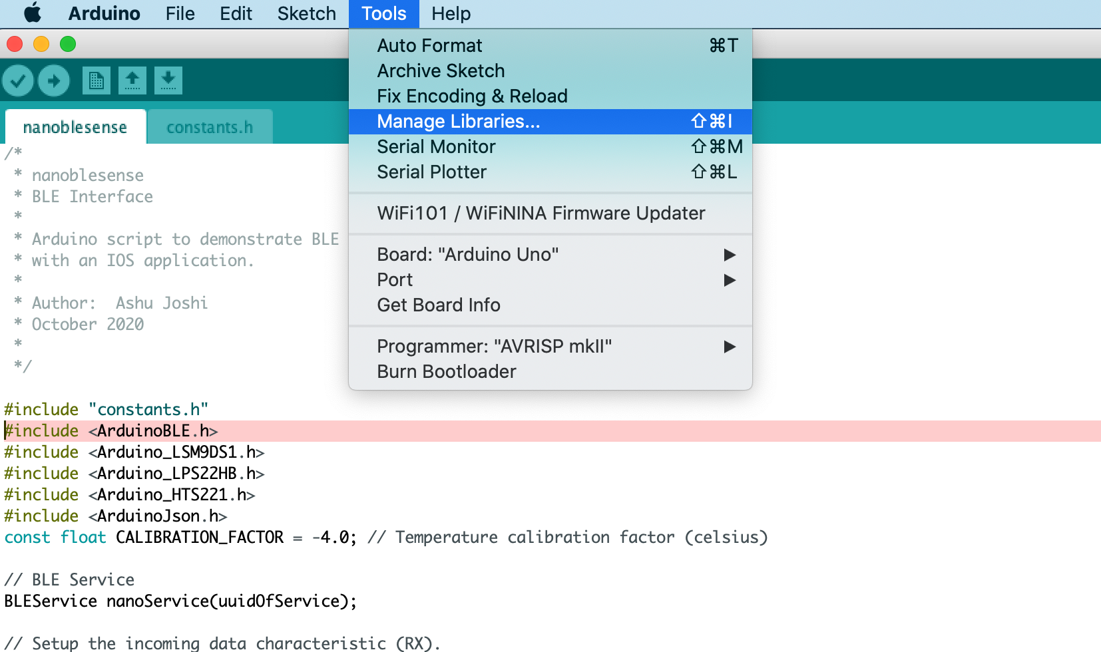Expand the Board "Arduino Uno" submenu arrow
The height and width of the screenshot is (652, 1101).
[x=730, y=255]
